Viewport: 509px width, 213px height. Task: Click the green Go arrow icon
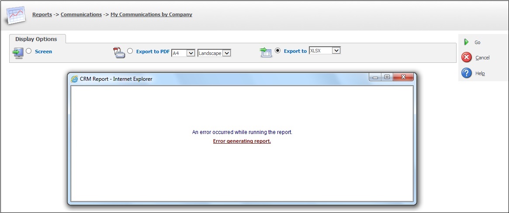[466, 42]
